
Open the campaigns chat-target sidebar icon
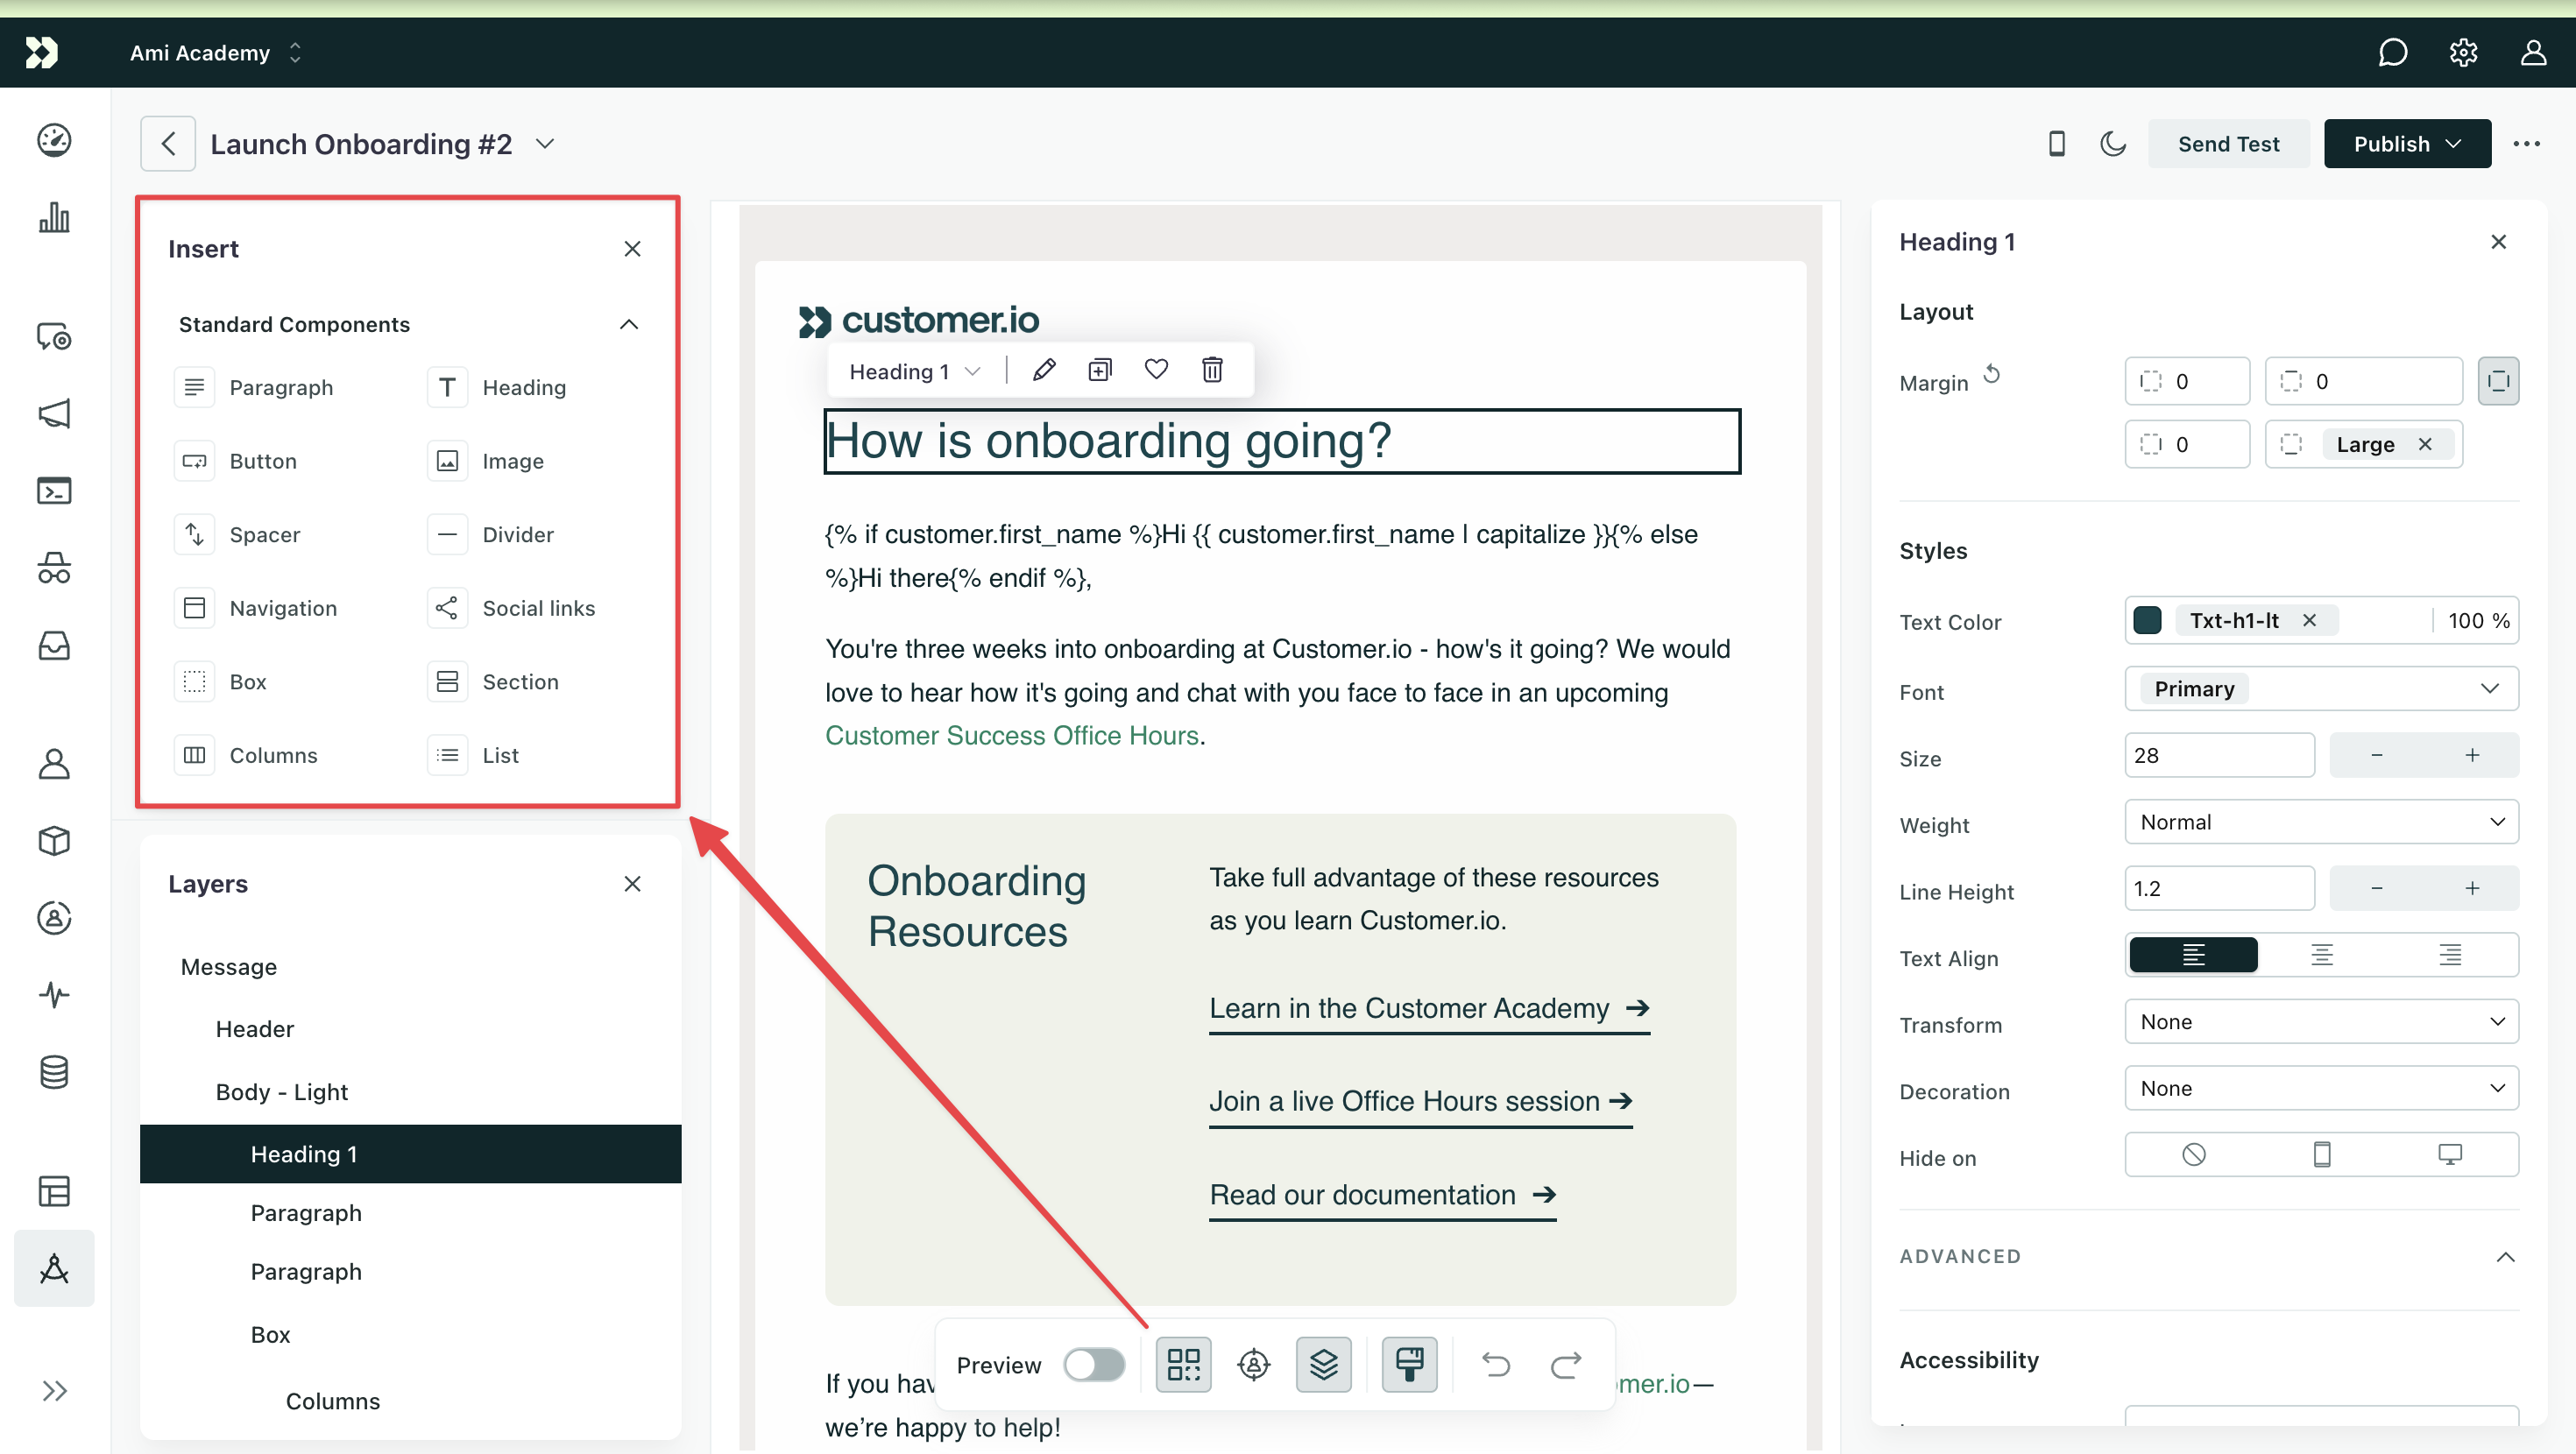54,337
